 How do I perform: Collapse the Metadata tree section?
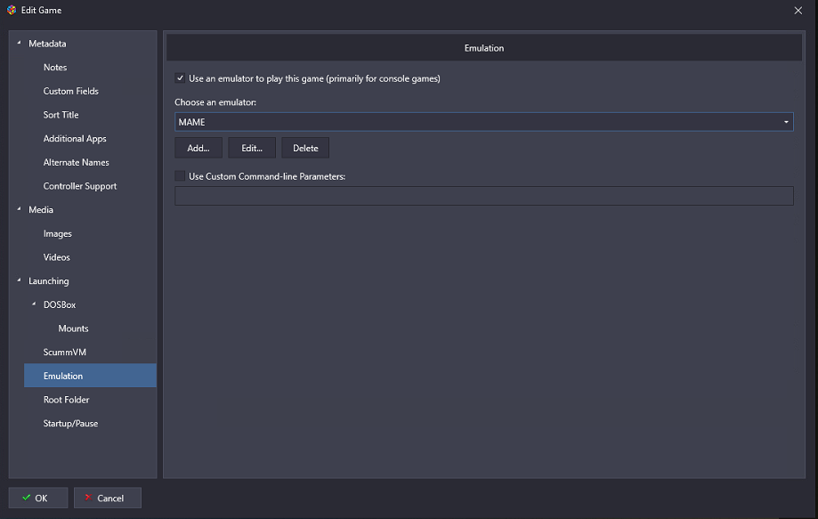click(20, 43)
